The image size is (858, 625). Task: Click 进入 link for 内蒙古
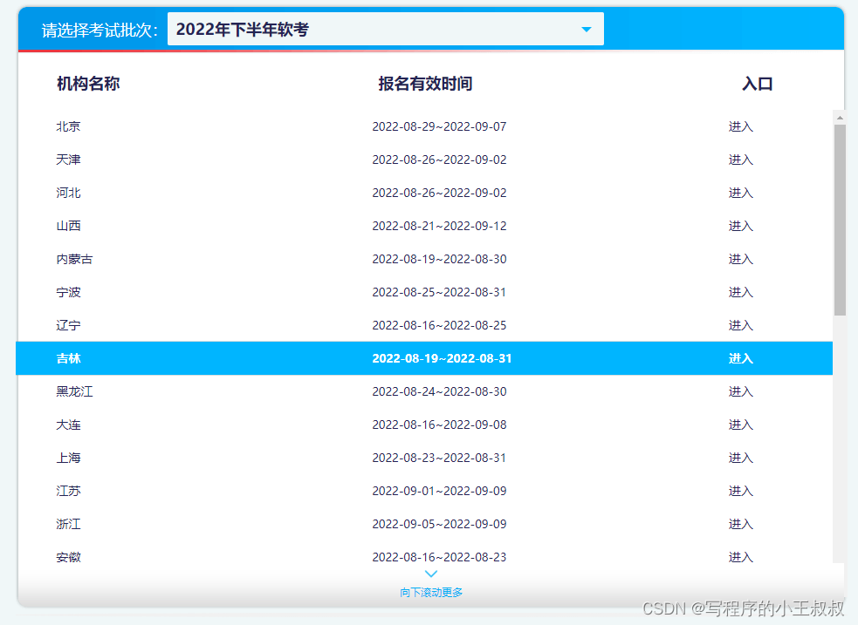[x=740, y=259]
